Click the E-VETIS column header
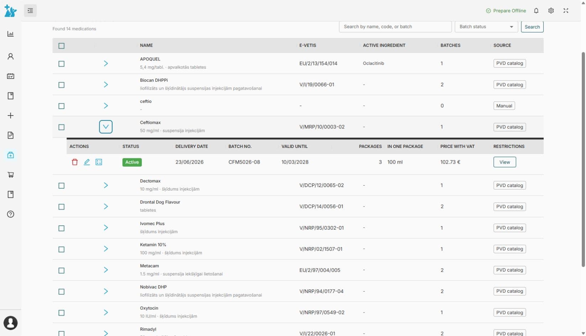 pos(308,46)
